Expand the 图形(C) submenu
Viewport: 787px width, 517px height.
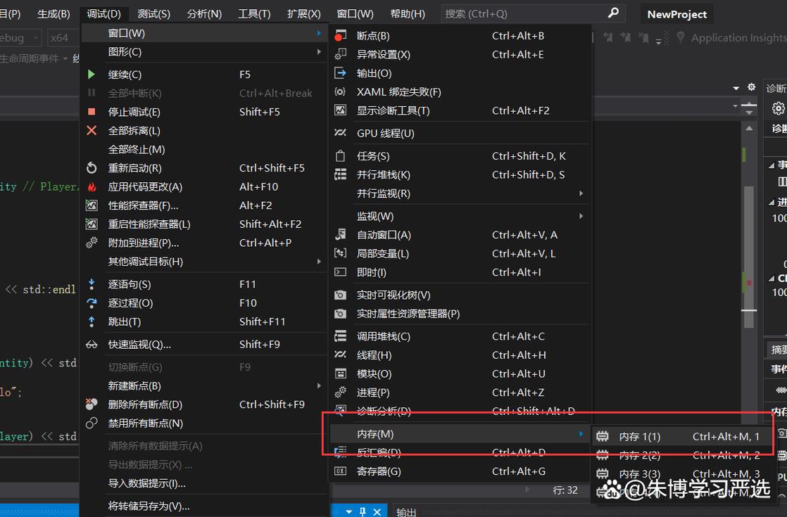pos(319,51)
